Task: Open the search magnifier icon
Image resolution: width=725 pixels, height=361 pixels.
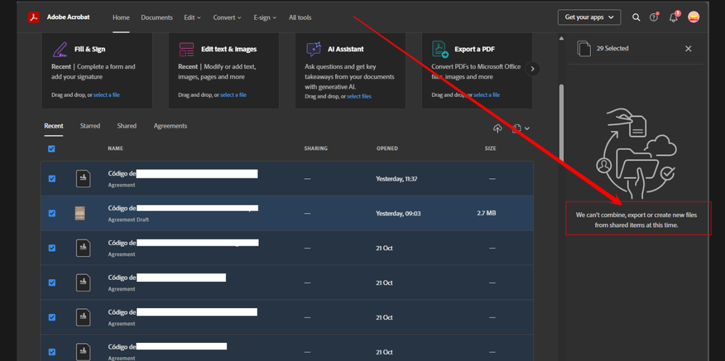Action: pyautogui.click(x=636, y=17)
